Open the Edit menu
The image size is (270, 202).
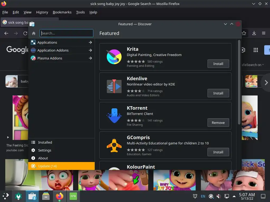pos(16,12)
